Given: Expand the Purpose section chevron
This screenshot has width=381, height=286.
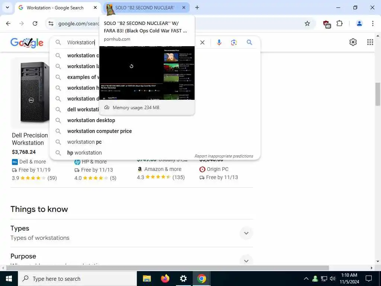Looking at the screenshot, I should [246, 261].
